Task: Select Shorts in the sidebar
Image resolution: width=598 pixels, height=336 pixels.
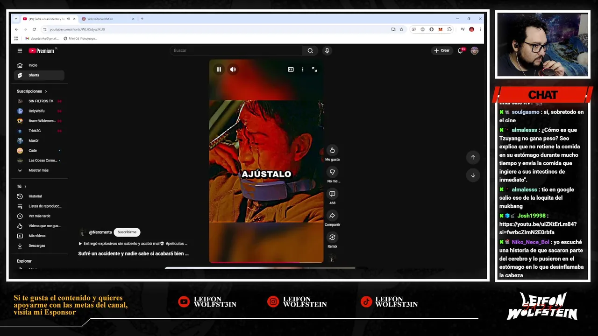Action: pos(39,75)
